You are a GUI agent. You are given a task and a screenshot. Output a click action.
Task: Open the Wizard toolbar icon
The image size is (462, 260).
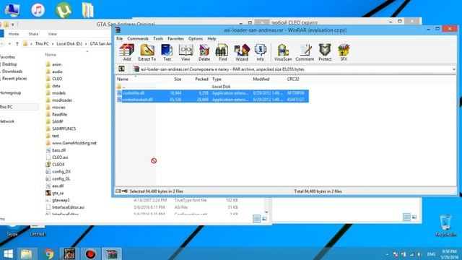tap(242, 53)
